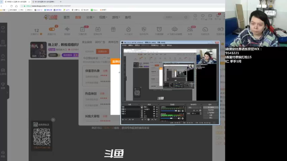Open settings gear of first mixer channel
Image resolution: width=287 pixels, height=161 pixels.
[183, 111]
